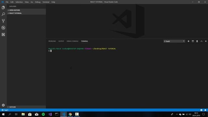Open the Edit menu
Image resolution: width=208 pixels, height=117 pixels.
click(x=12, y=2)
